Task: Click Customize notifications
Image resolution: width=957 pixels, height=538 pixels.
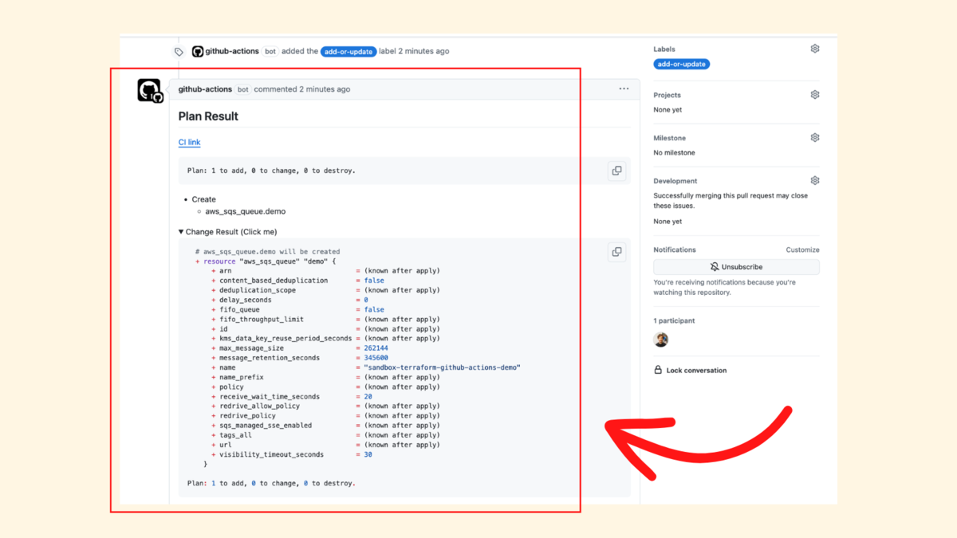Action: 802,250
